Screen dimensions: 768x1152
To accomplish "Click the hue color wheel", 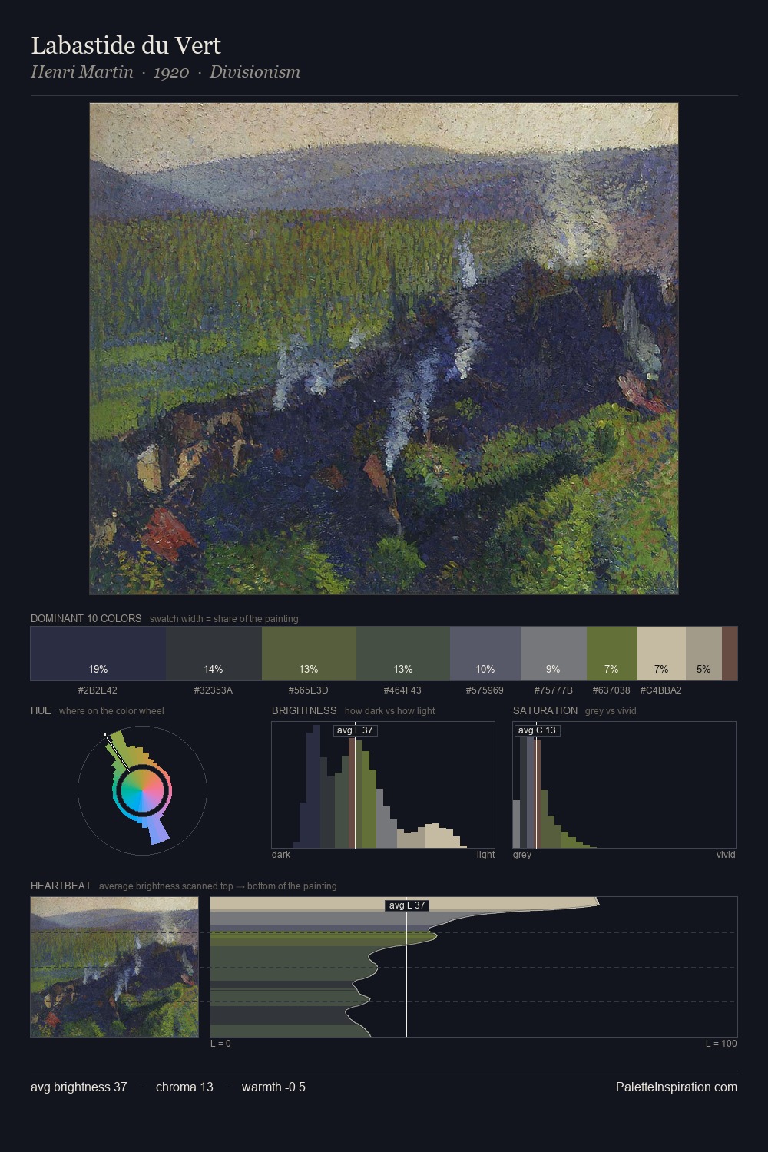I will [142, 790].
